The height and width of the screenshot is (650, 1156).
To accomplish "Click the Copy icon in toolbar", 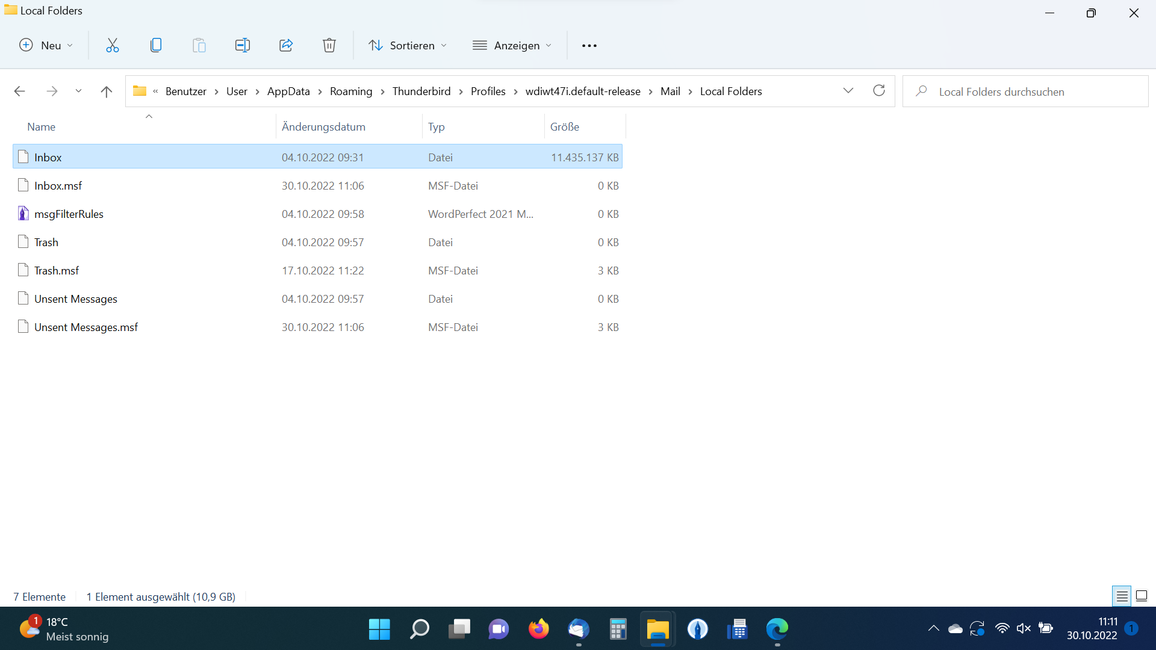I will click(x=156, y=45).
